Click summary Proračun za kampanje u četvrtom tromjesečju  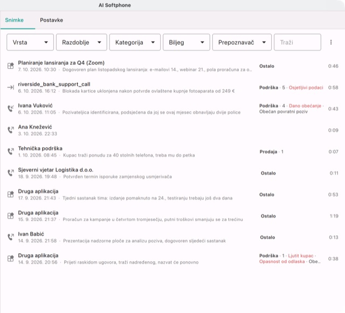click(153, 219)
